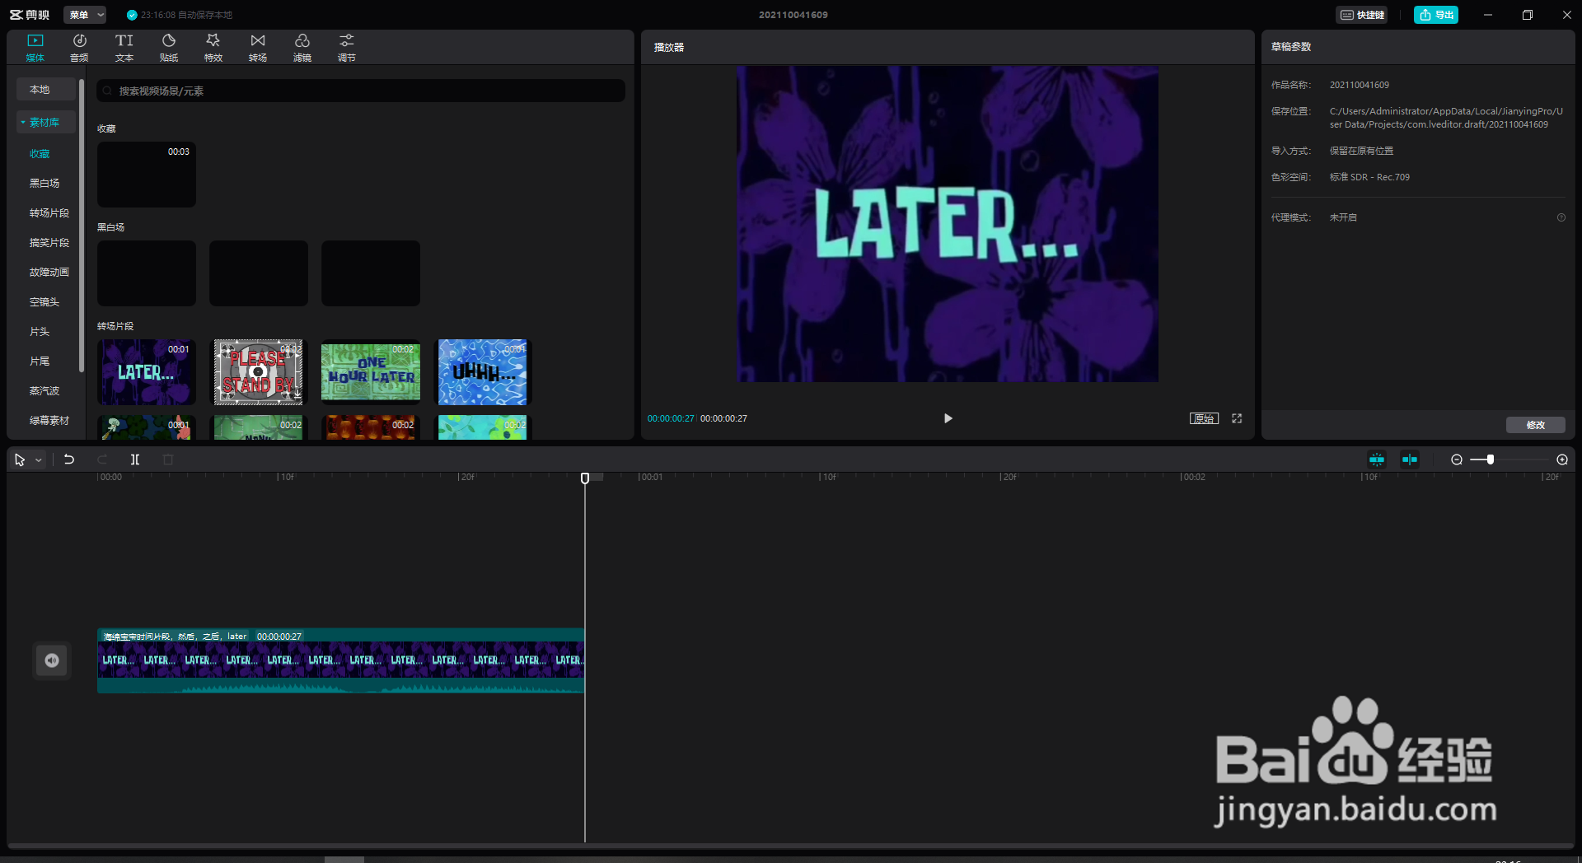Viewport: 1582px width, 863px height.
Task: Click the 修改 modify button
Action: click(x=1536, y=425)
